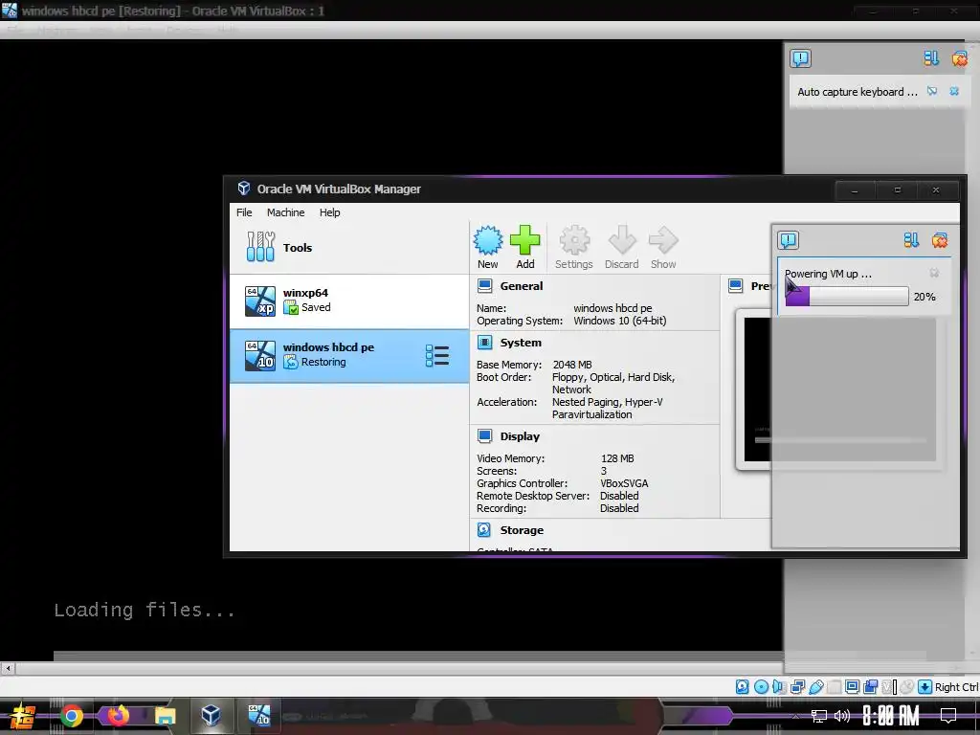Open the File menu in VirtualBox Manager
Viewport: 980px width, 735px height.
244,212
